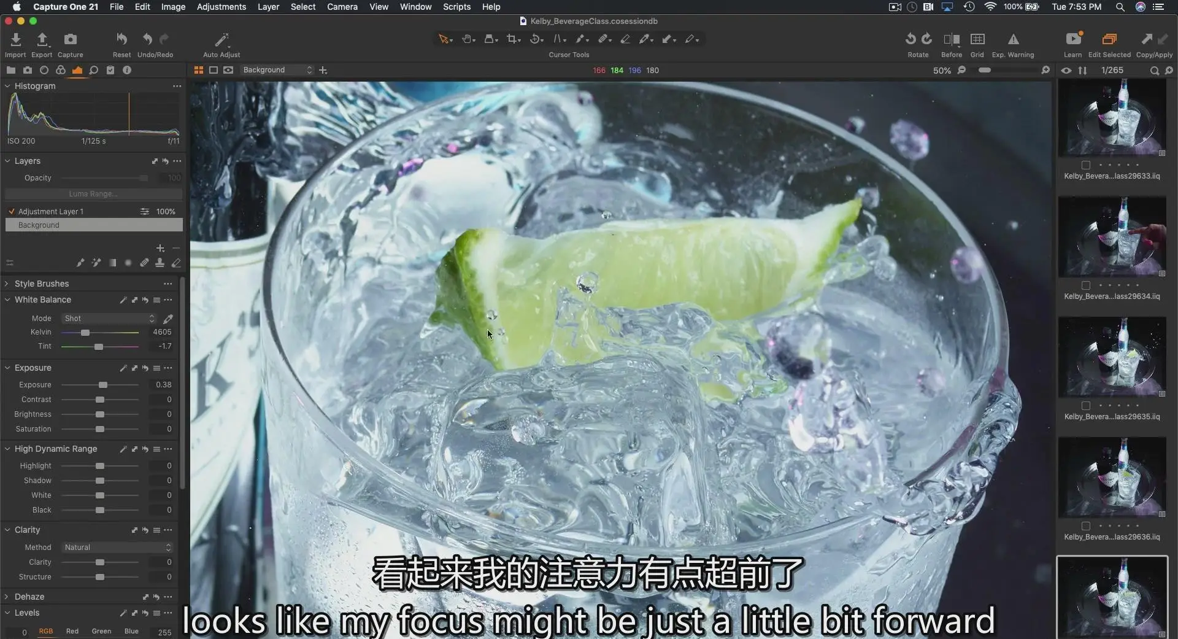Select the Background layer row

(93, 225)
